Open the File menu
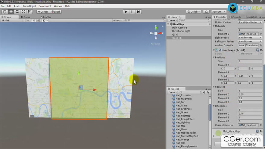The width and height of the screenshot is (265, 149). (x=3, y=6)
